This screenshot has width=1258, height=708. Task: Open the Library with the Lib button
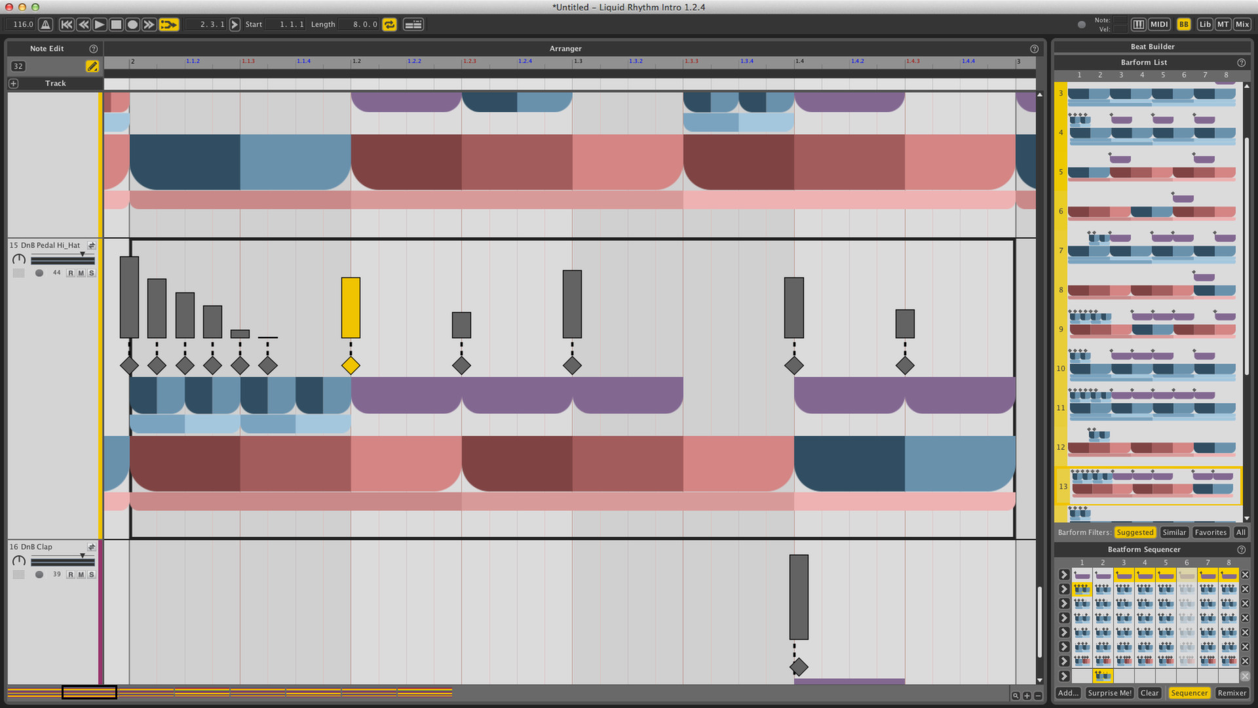click(x=1205, y=24)
